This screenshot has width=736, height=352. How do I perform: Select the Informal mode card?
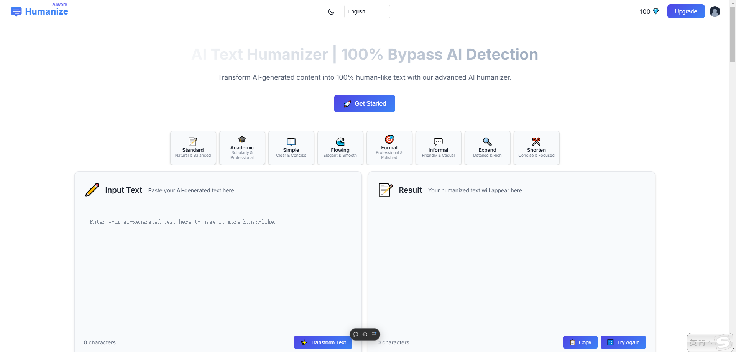tap(439, 148)
